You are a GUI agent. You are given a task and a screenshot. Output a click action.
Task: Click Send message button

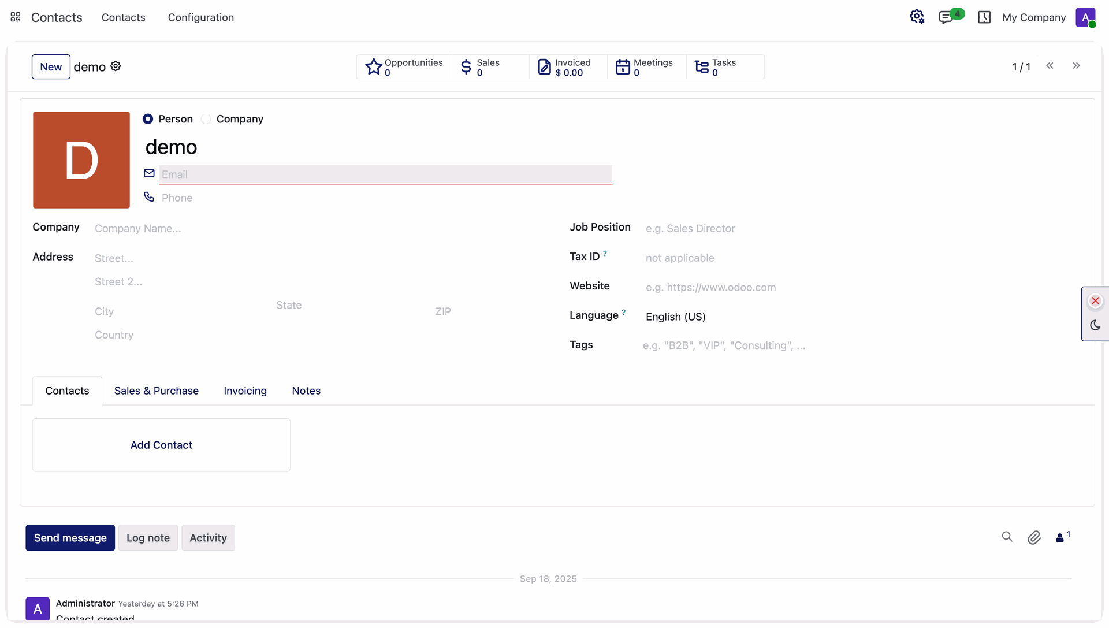pos(70,538)
